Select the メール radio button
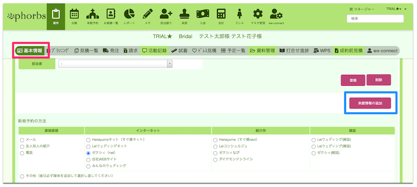Image resolution: width=417 pixels, height=187 pixels. (x=22, y=140)
